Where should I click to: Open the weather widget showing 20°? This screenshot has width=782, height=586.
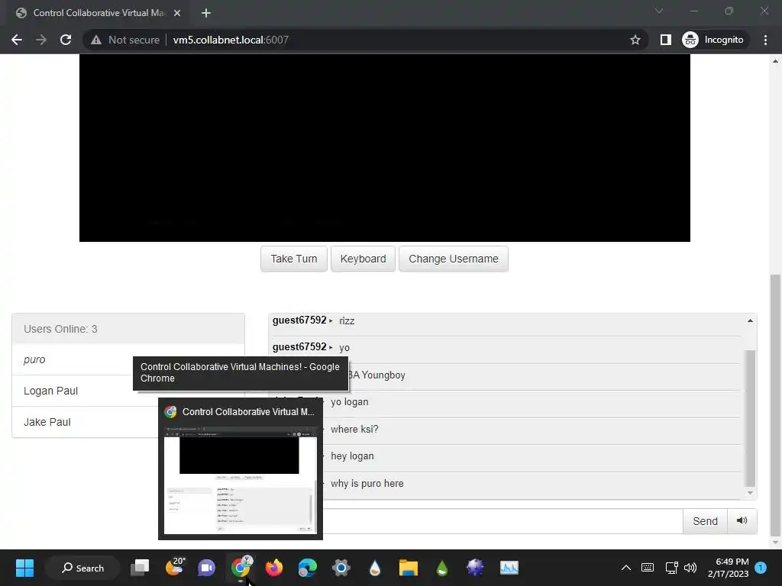click(x=175, y=567)
